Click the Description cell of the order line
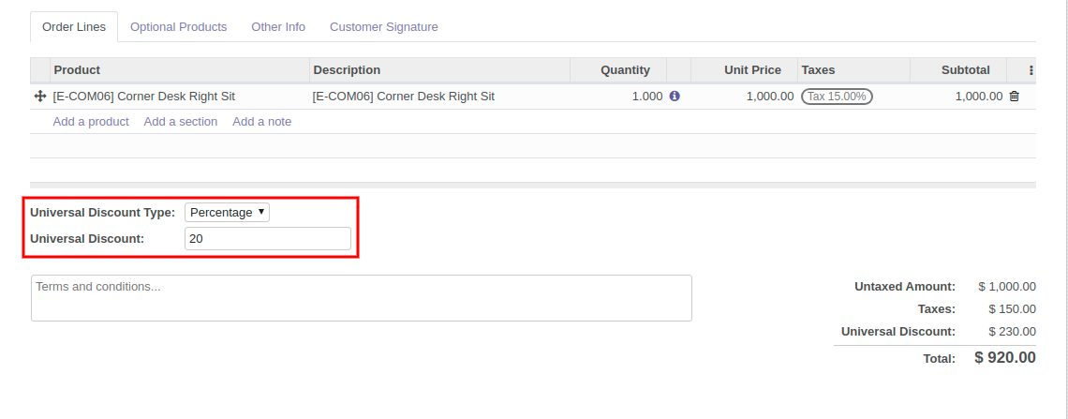Image resolution: width=1068 pixels, height=419 pixels. click(438, 97)
